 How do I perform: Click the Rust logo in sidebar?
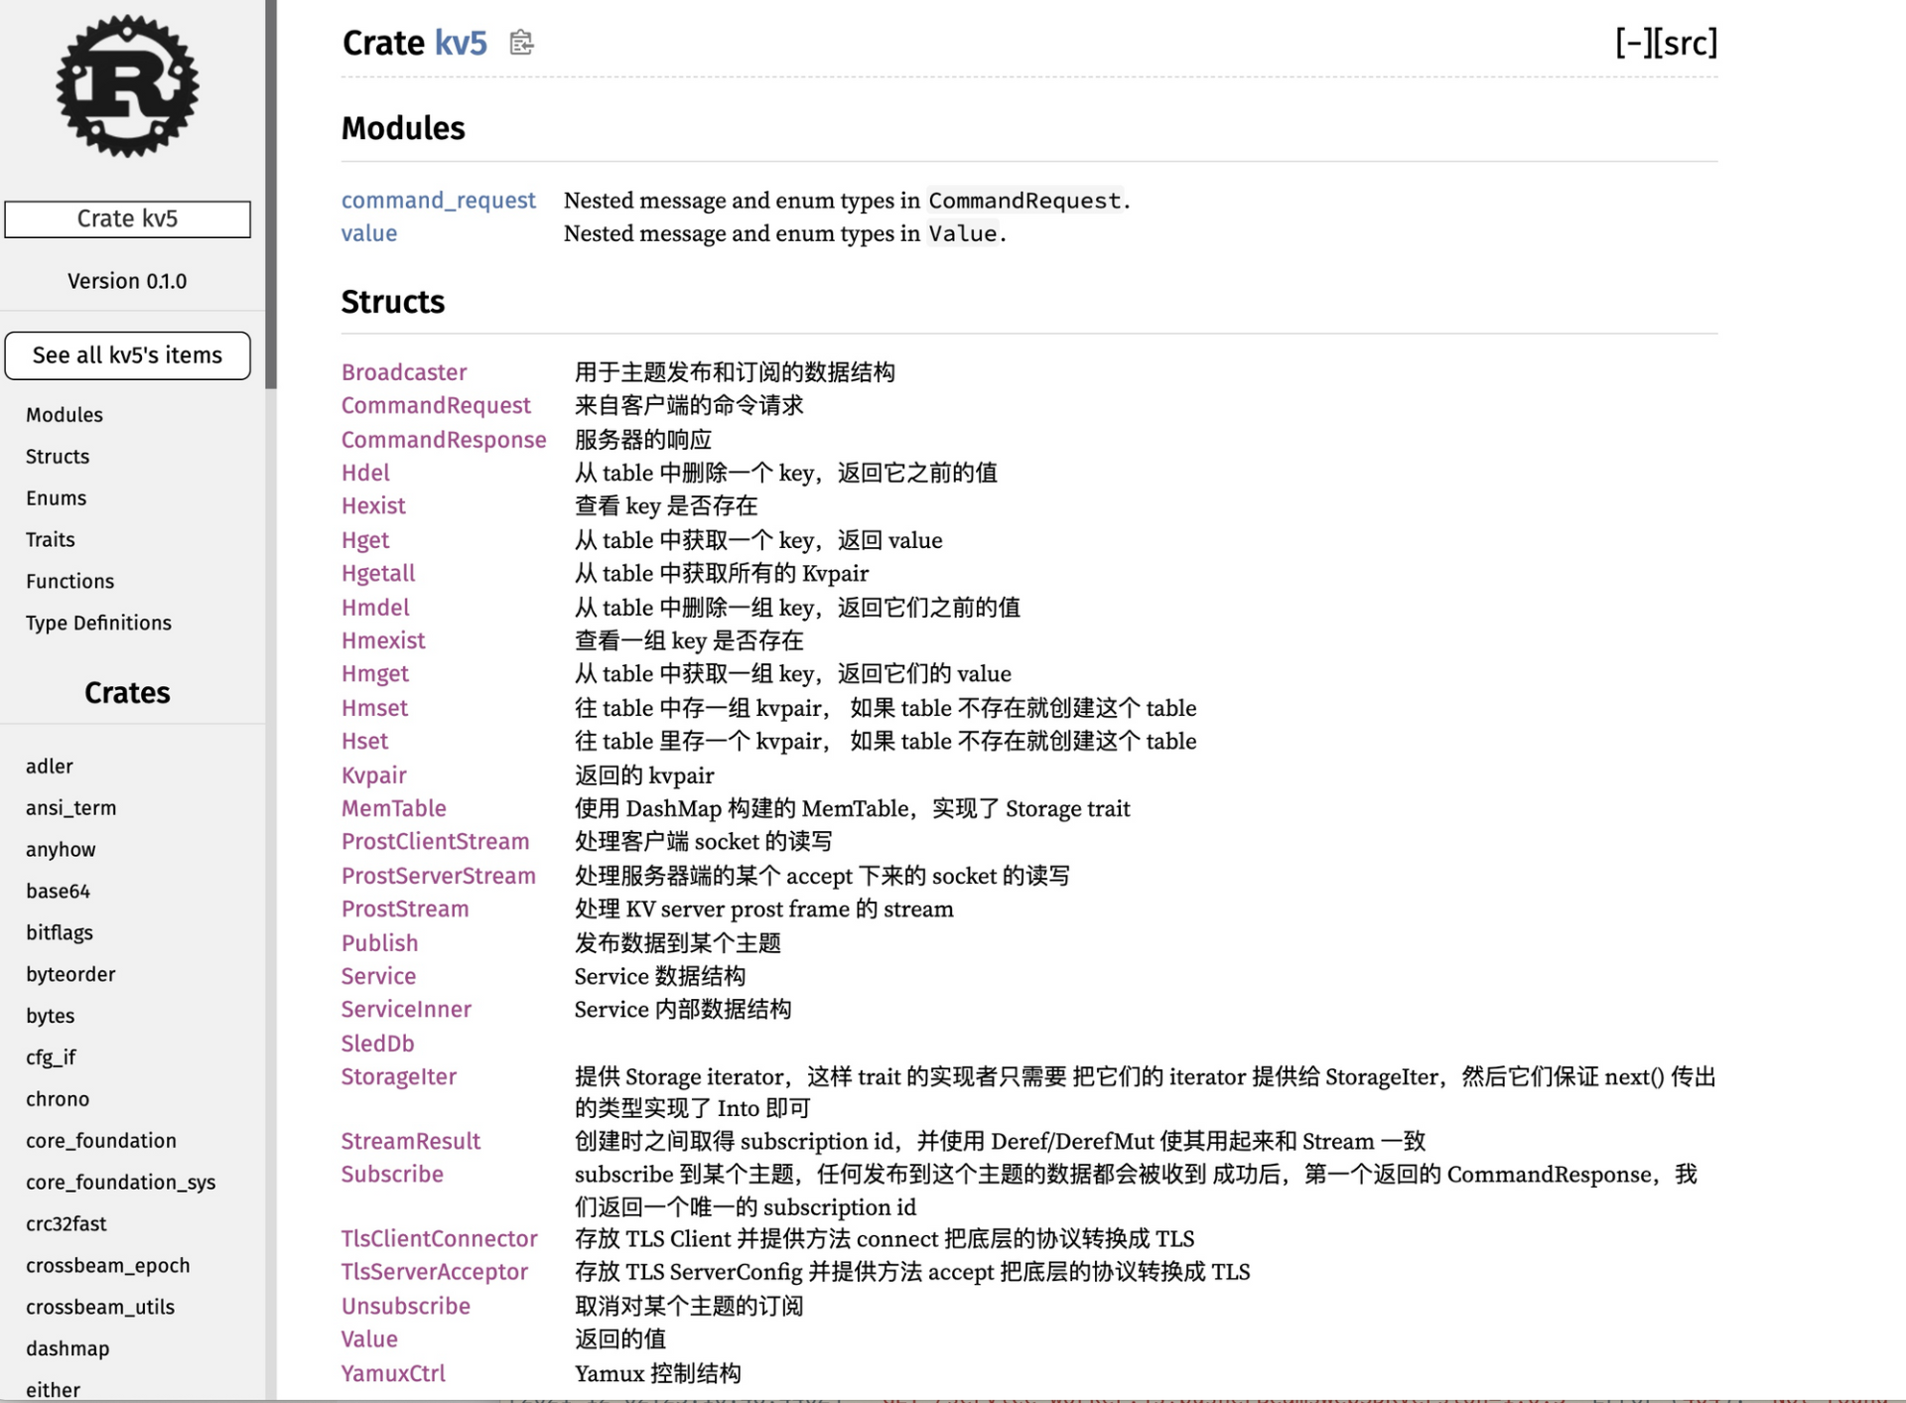pos(127,86)
